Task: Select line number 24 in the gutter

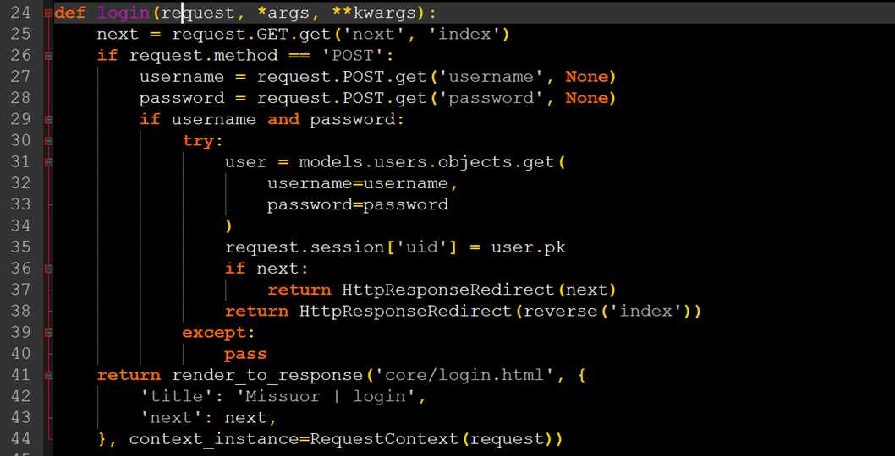Action: (x=20, y=14)
